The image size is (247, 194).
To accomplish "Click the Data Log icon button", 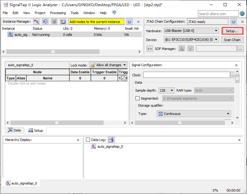I will pyautogui.click(x=111, y=140).
